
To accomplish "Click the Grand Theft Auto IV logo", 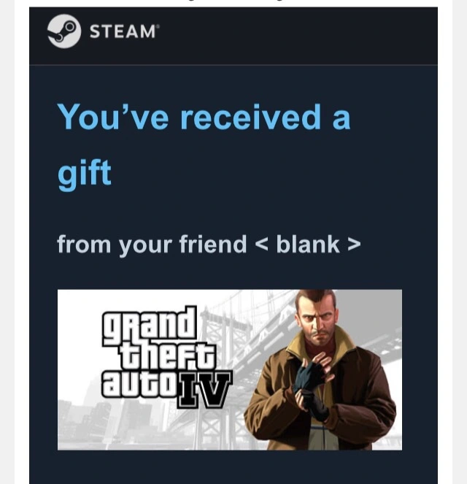I will click(x=166, y=357).
